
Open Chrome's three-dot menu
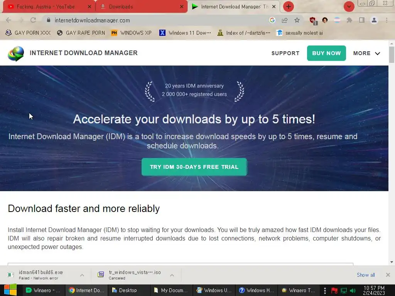[387, 20]
